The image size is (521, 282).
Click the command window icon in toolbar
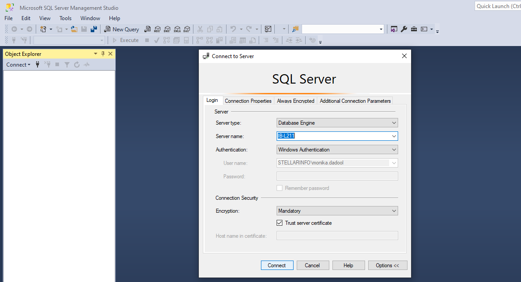coord(424,29)
